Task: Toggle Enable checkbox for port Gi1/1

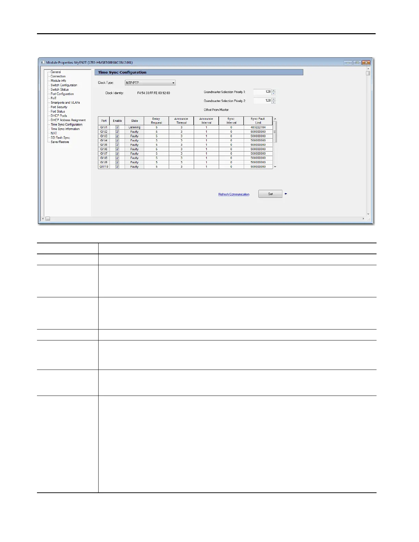Action: click(x=117, y=127)
